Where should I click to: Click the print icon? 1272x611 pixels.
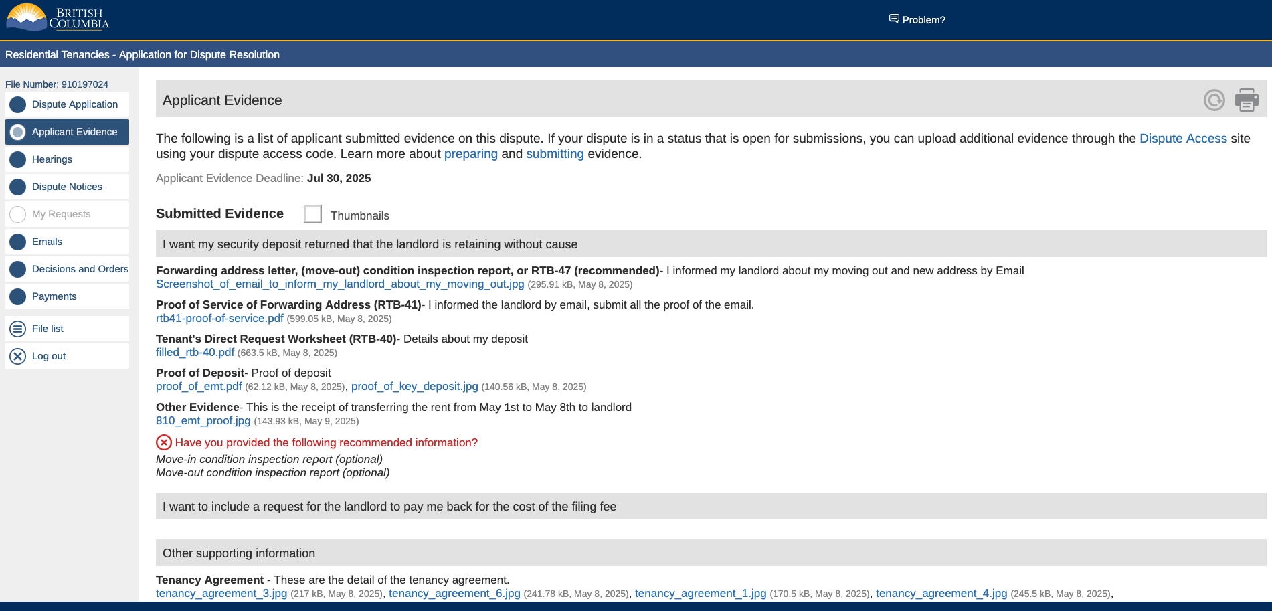point(1246,100)
